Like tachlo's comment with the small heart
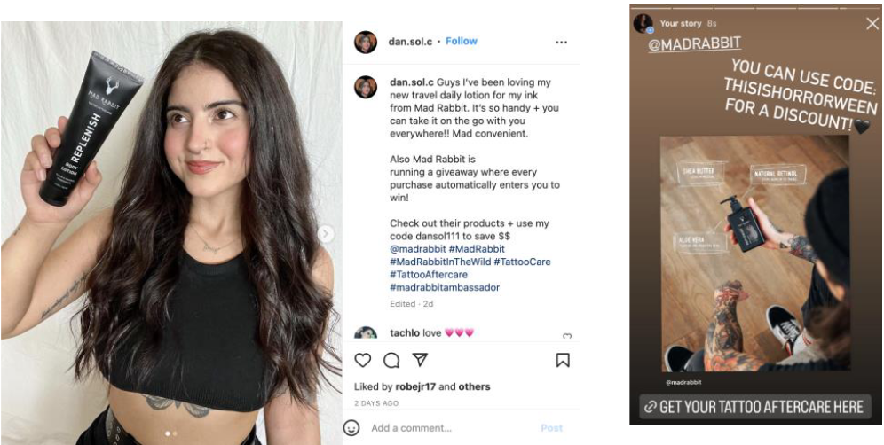This screenshot has width=884, height=445. click(x=567, y=336)
